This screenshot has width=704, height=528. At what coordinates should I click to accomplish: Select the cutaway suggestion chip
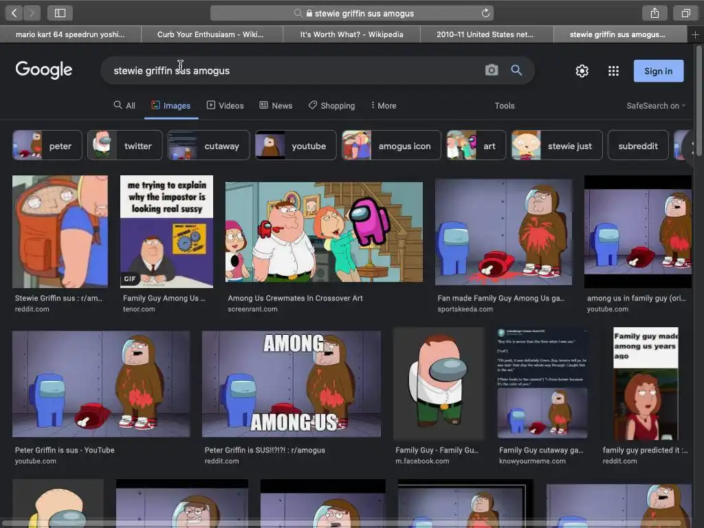[x=208, y=146]
